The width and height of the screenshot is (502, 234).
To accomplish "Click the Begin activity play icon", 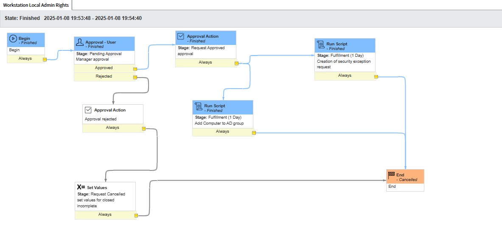I will point(13,39).
